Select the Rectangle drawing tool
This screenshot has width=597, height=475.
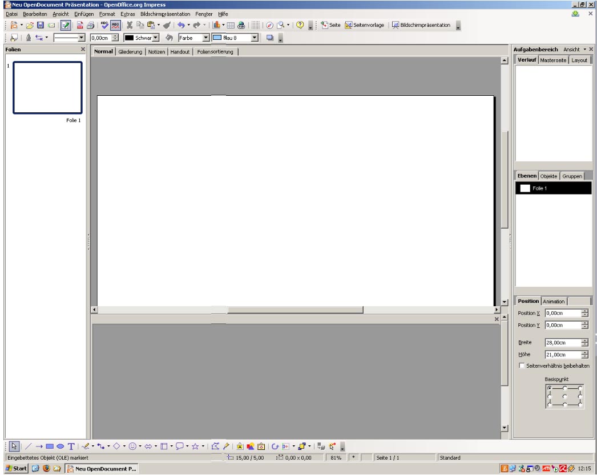click(x=50, y=446)
